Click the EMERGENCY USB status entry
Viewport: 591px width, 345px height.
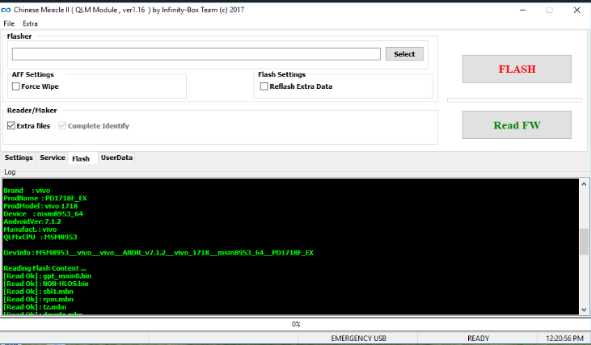click(358, 339)
